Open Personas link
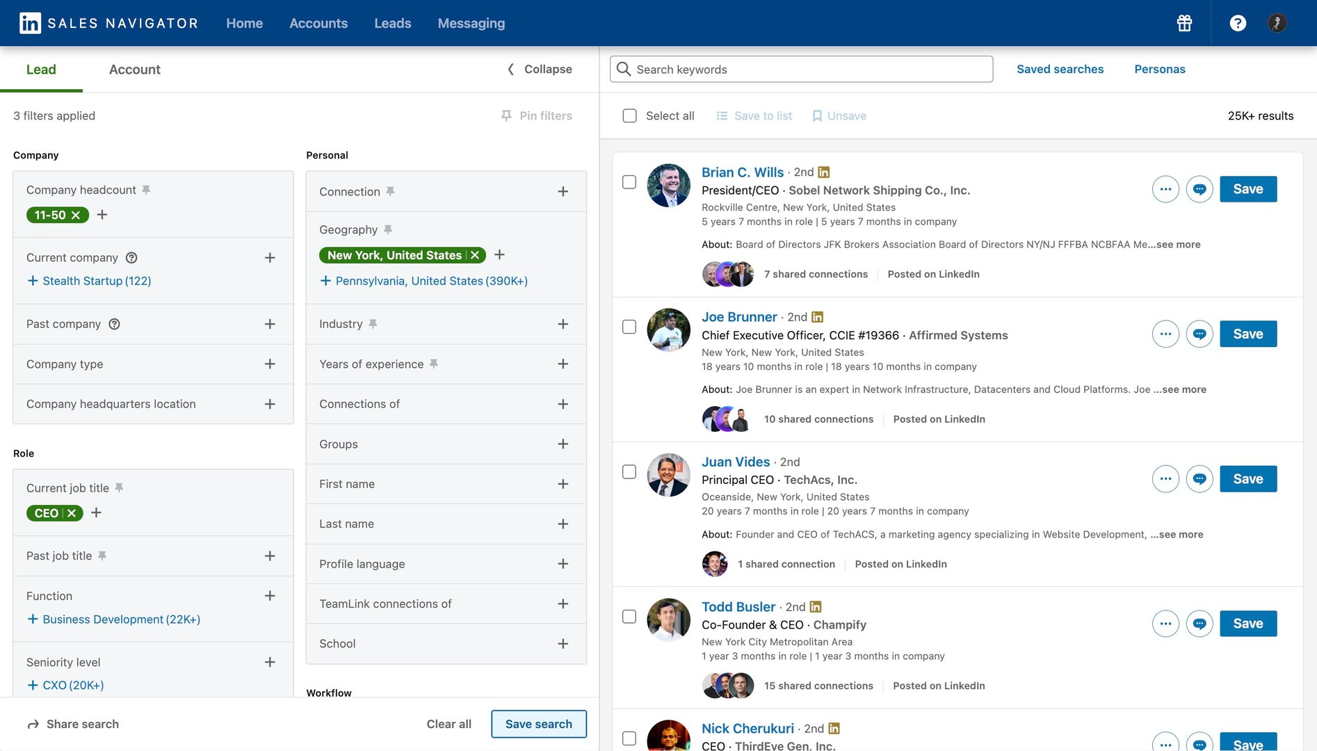1317x751 pixels. pos(1160,70)
